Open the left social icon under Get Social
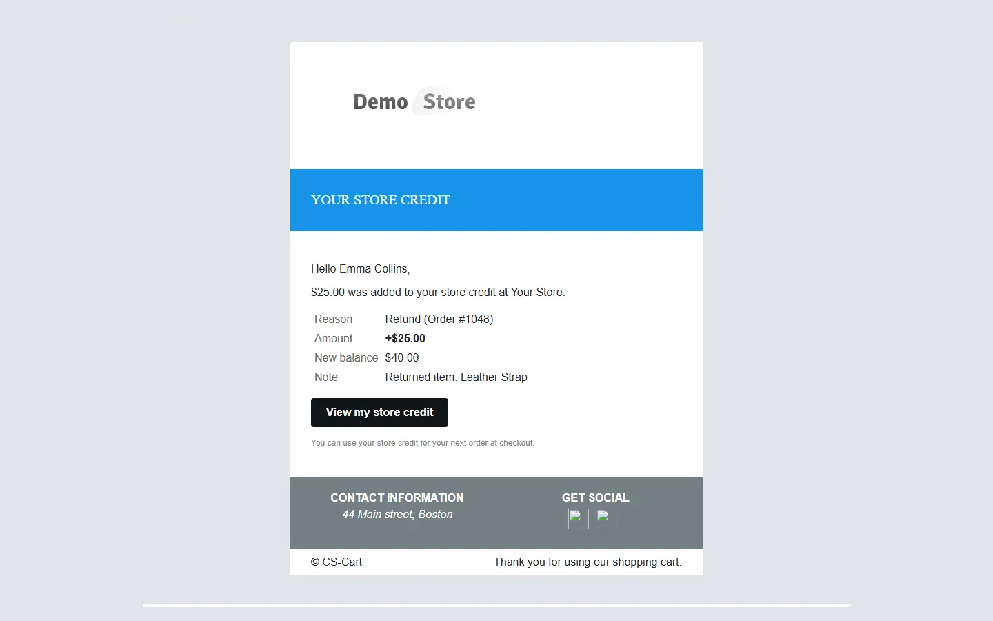The image size is (993, 621). (x=579, y=519)
